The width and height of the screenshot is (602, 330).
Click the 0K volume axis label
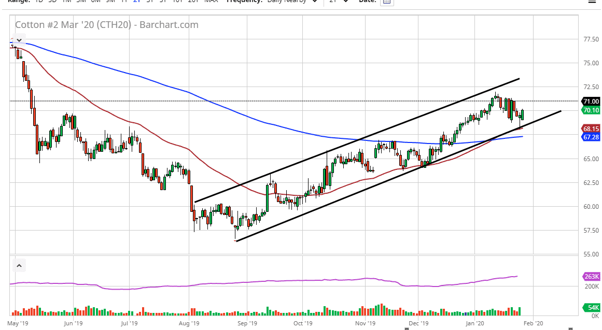(595, 316)
